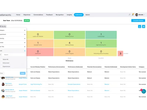Click the Unrated box showing 3
The height and width of the screenshot is (110, 147).
tap(121, 53)
